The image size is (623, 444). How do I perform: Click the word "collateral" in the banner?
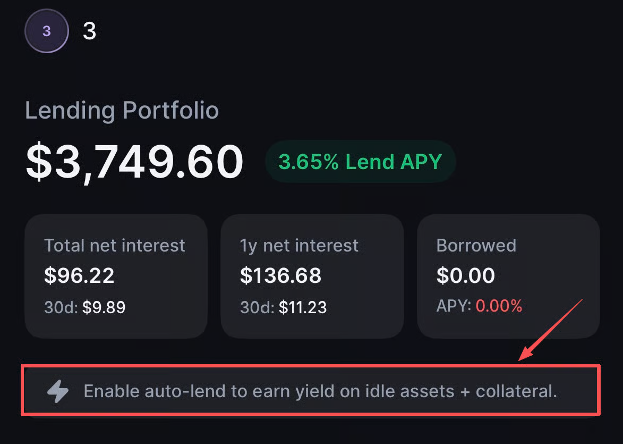[x=515, y=391]
